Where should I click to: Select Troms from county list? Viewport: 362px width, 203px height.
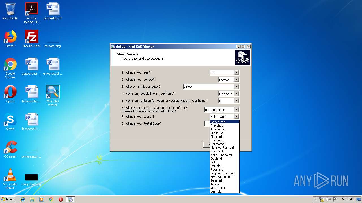pos(225,184)
